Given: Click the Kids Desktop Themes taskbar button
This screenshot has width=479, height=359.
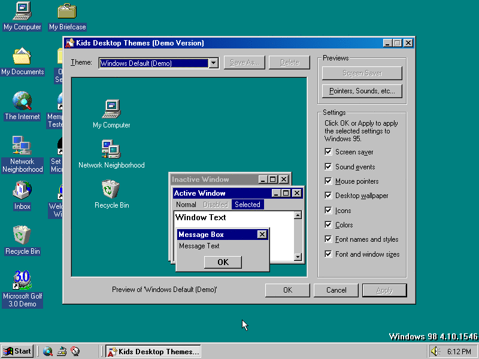Looking at the screenshot, I should tap(153, 351).
